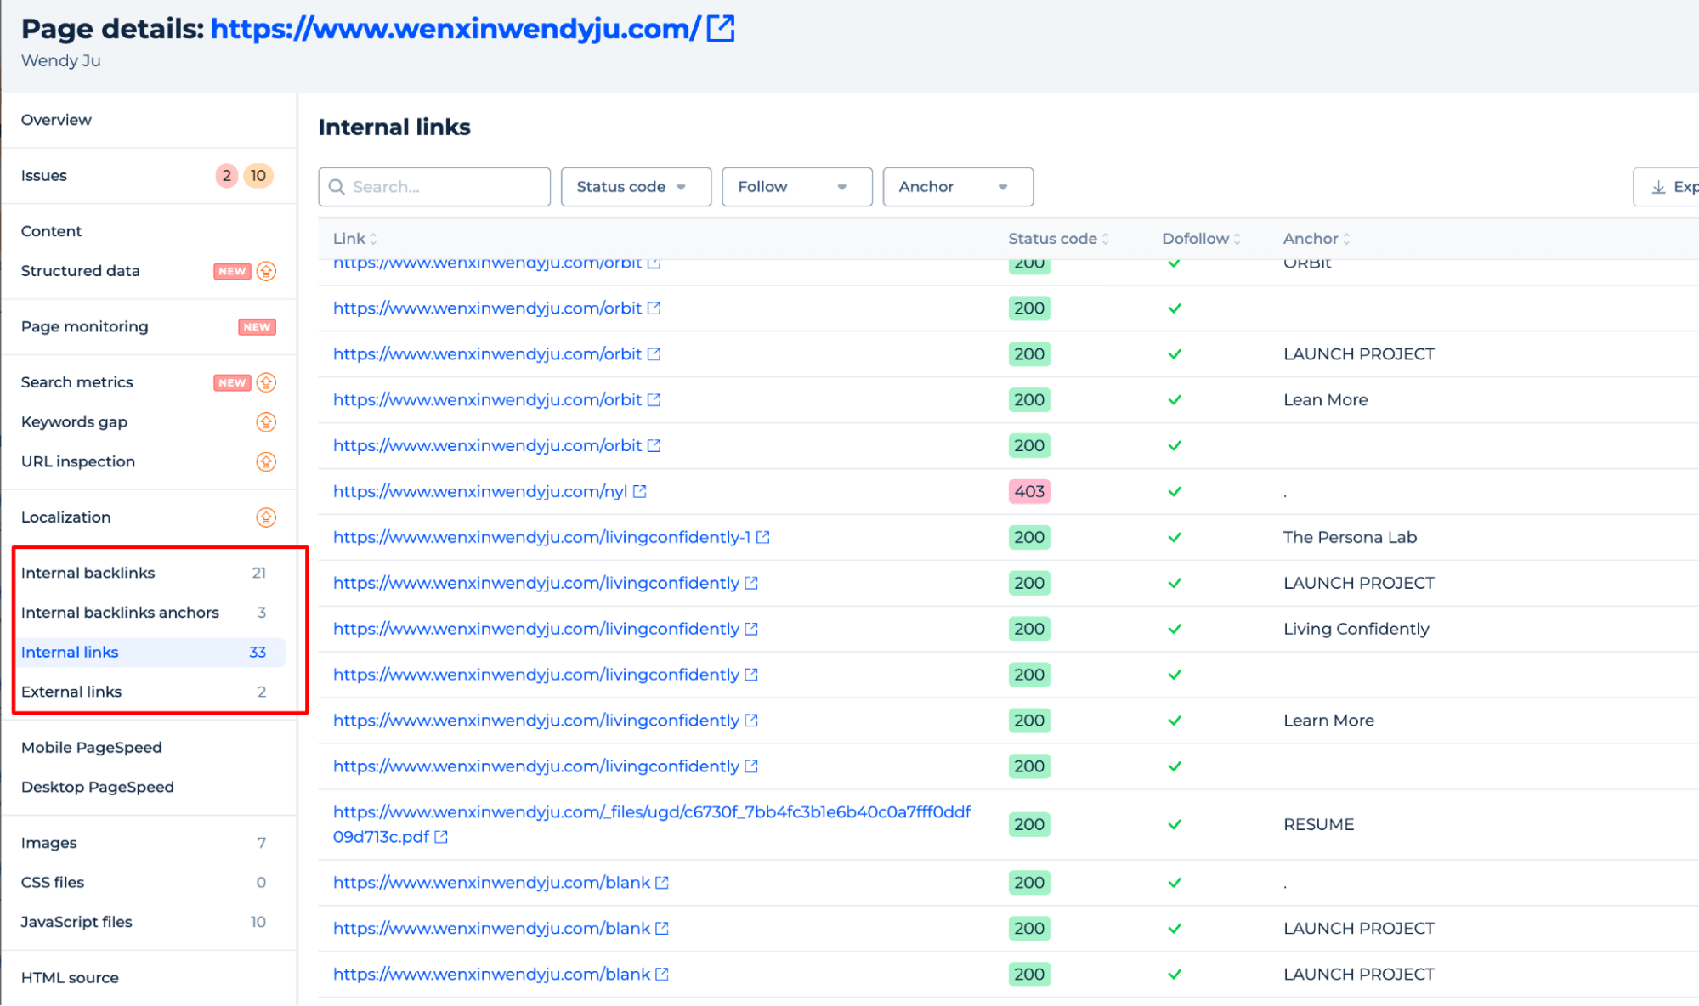
Task: Click upgrade icon next to Localization
Action: click(x=266, y=517)
